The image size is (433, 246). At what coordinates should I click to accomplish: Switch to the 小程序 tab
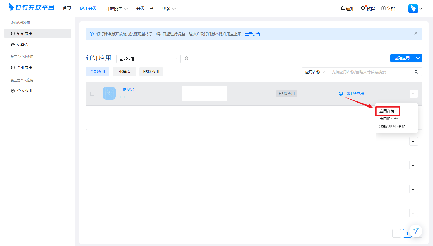[x=124, y=72]
